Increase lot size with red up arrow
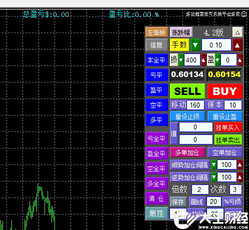Image resolution: width=249 pixels, height=230 pixels. coord(237,45)
